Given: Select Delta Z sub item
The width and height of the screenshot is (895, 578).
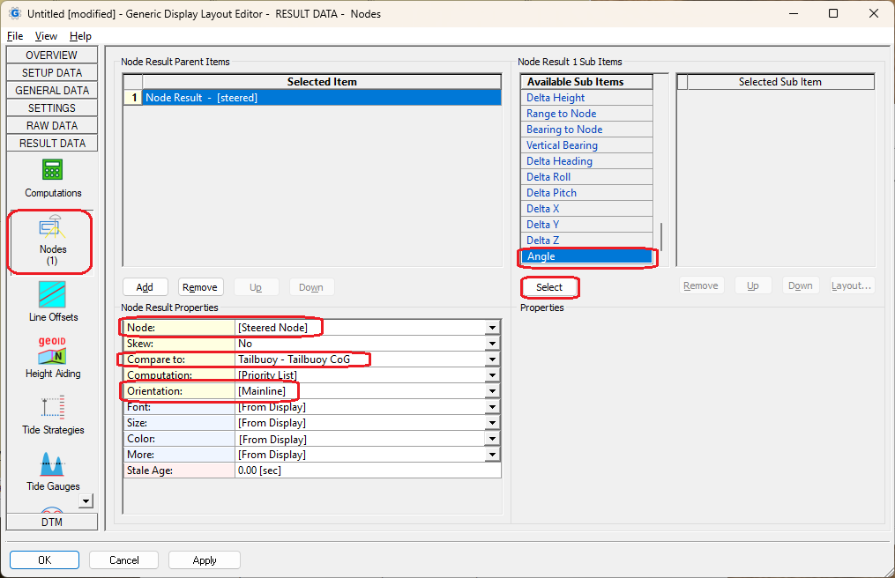Looking at the screenshot, I should coord(586,241).
